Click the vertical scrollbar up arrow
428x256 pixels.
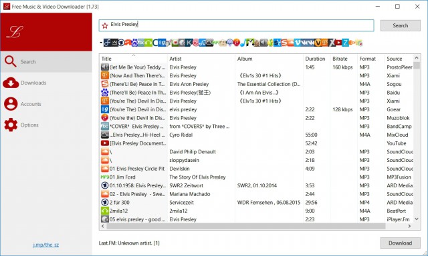417,58
